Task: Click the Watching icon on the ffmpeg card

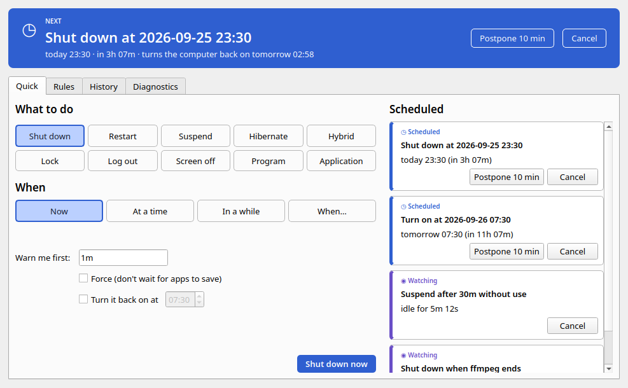Action: (403, 356)
